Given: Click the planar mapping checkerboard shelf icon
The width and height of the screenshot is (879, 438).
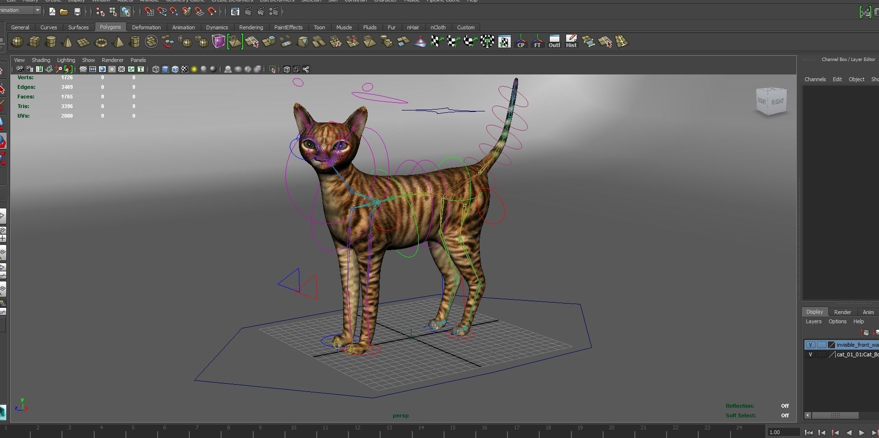Looking at the screenshot, I should 437,42.
